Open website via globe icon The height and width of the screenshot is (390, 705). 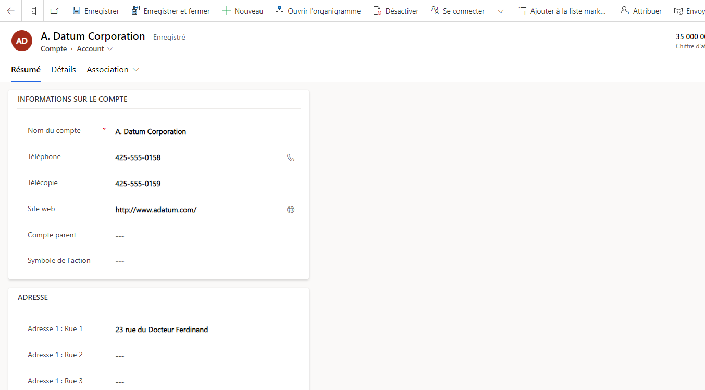click(291, 210)
